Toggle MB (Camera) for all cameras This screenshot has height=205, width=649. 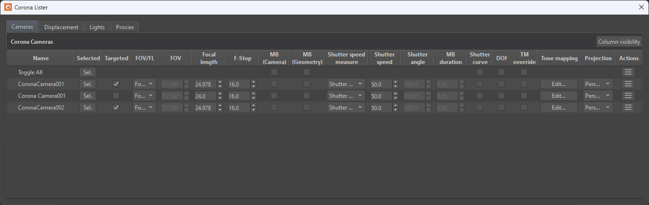274,72
